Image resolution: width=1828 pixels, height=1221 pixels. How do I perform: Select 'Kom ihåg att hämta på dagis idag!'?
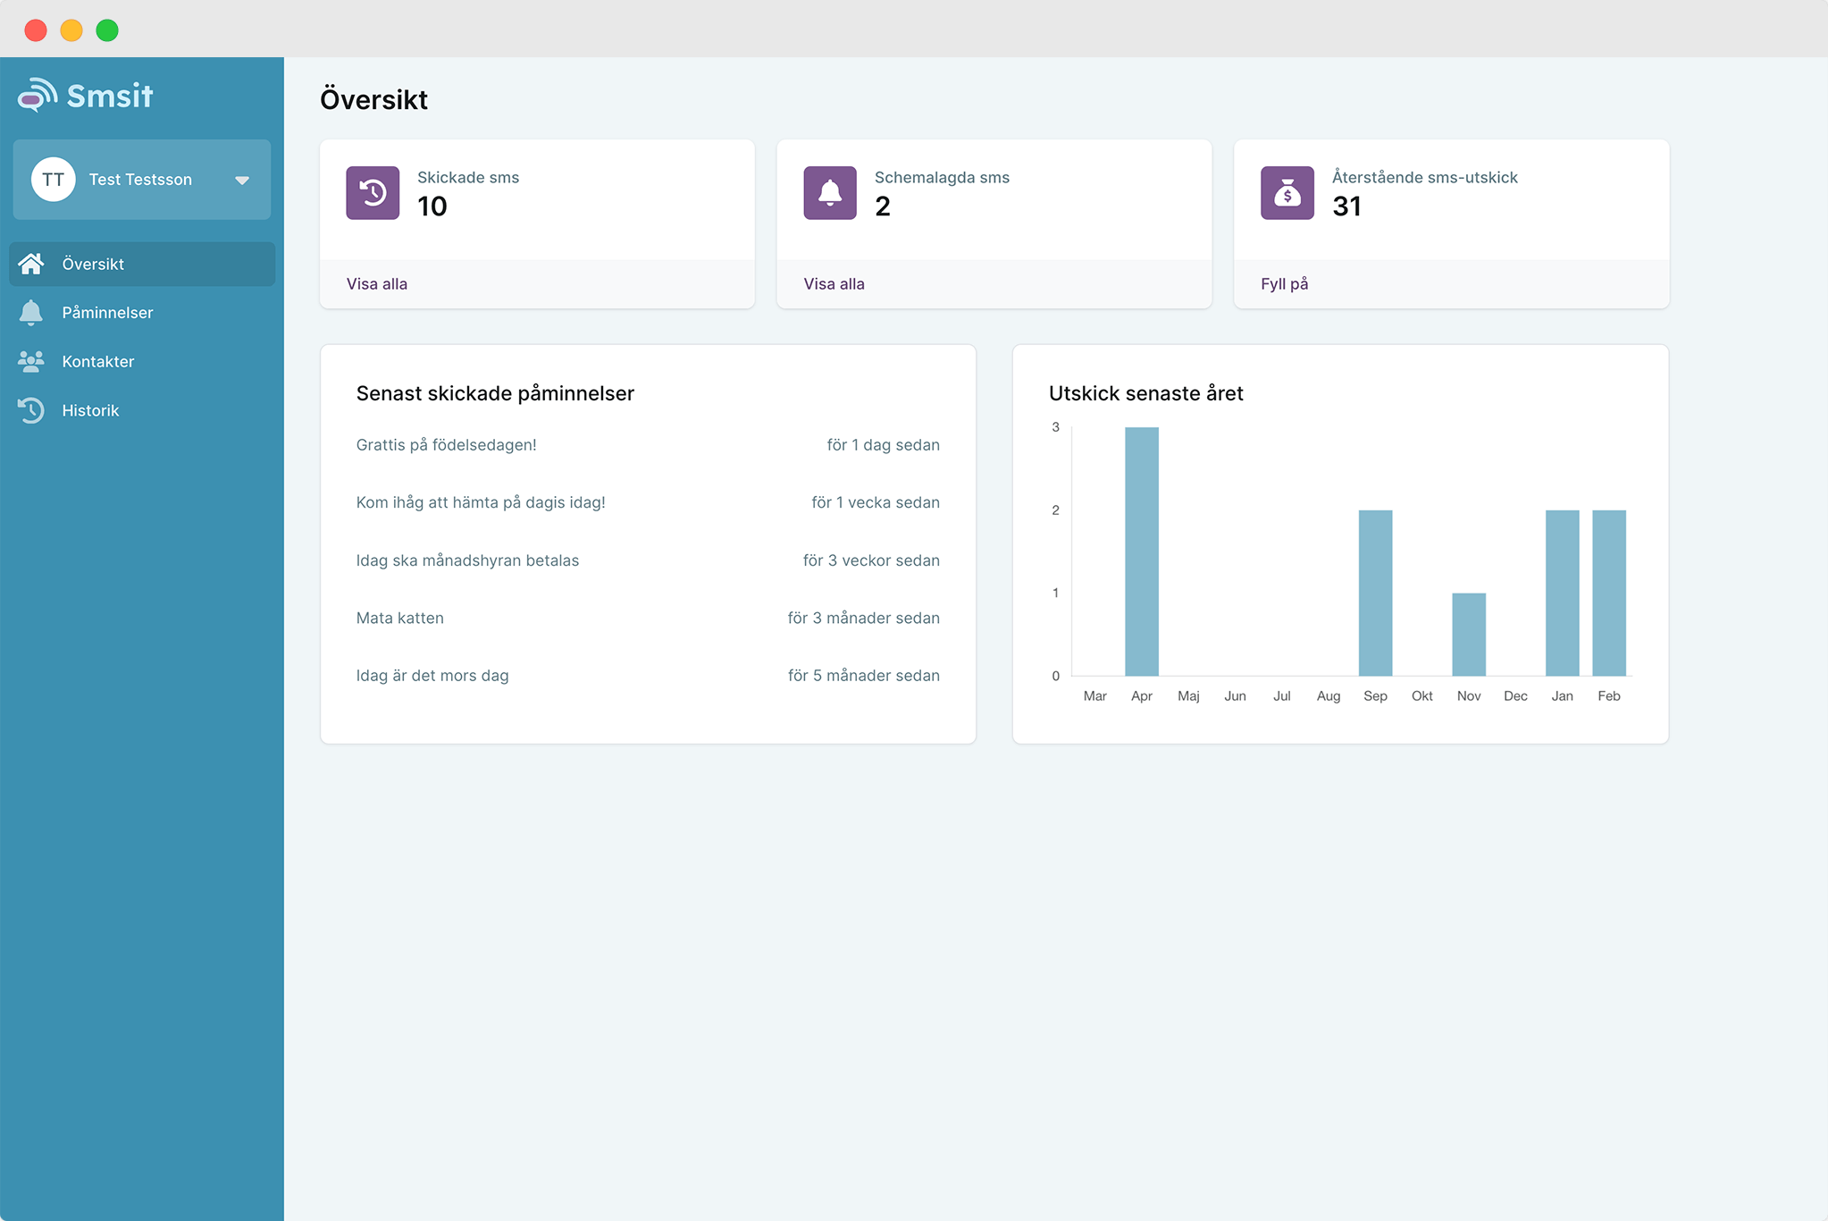(x=481, y=502)
